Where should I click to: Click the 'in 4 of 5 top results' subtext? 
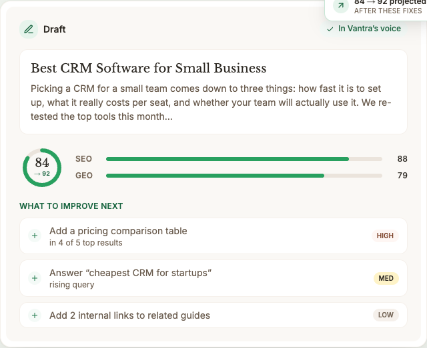click(86, 243)
